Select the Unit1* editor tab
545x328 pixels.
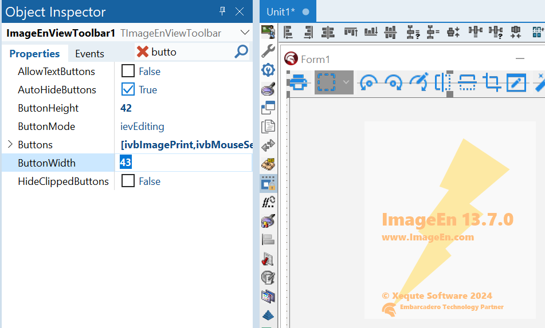point(288,12)
